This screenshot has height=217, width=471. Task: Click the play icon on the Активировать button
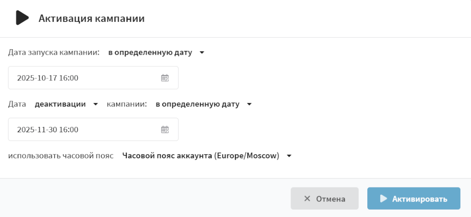click(x=384, y=199)
